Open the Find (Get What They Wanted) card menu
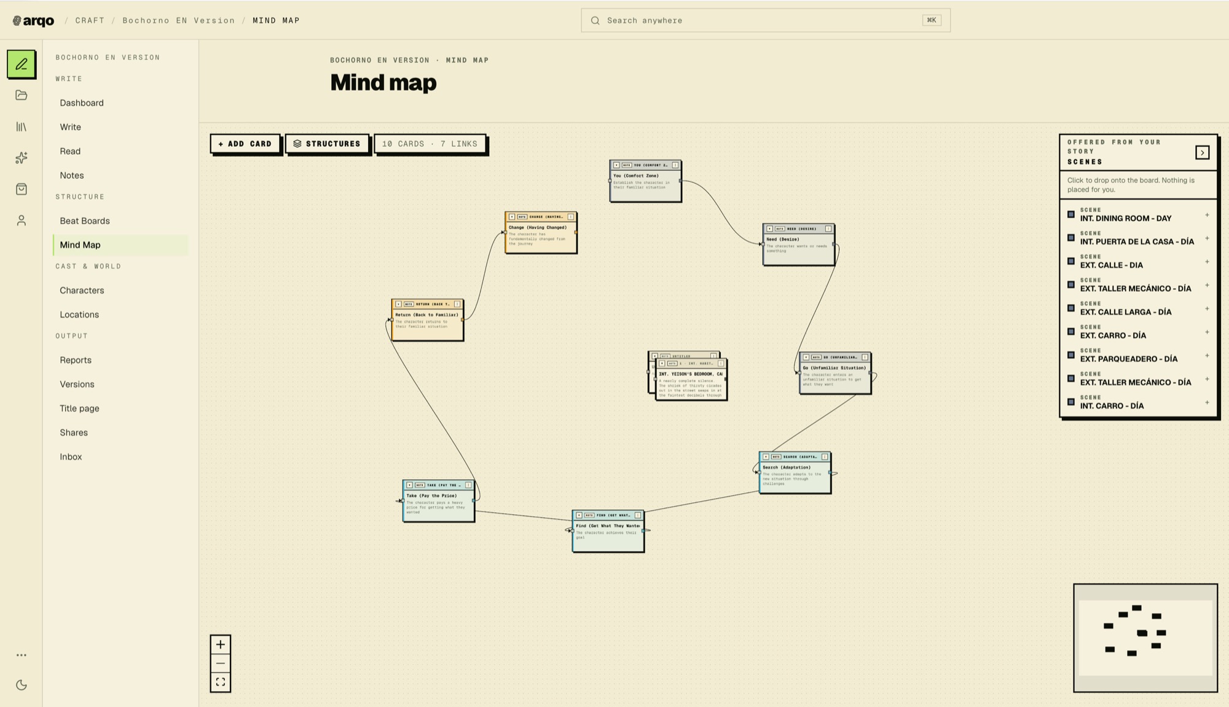 [x=638, y=515]
